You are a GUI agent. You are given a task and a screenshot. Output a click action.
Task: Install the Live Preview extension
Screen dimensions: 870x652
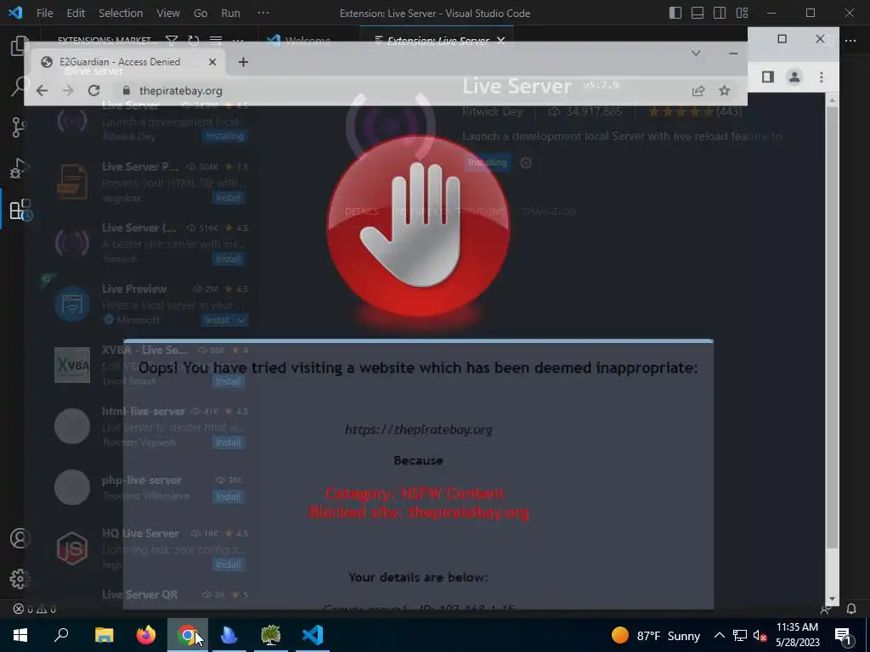point(217,320)
